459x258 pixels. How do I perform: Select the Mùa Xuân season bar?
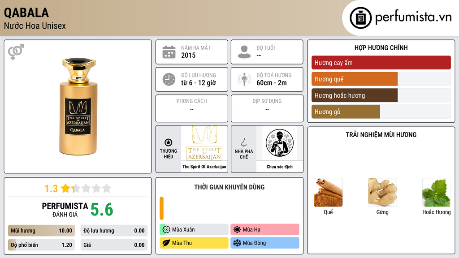point(194,229)
